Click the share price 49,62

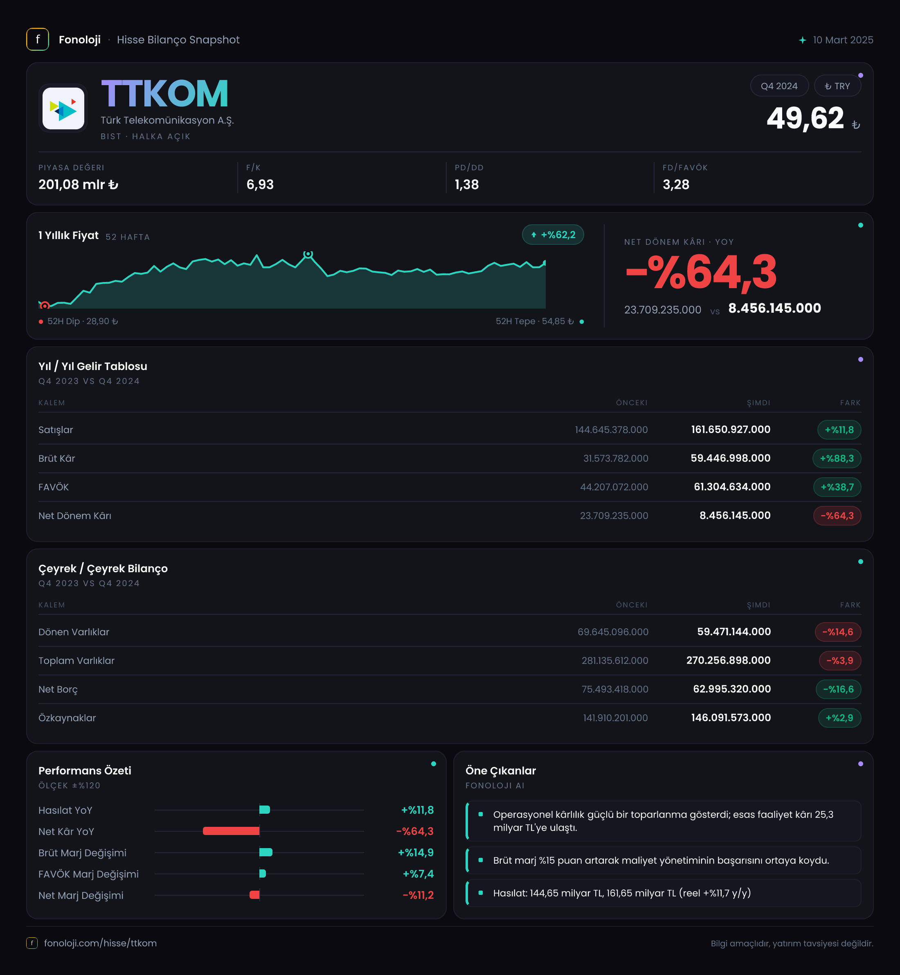point(805,118)
